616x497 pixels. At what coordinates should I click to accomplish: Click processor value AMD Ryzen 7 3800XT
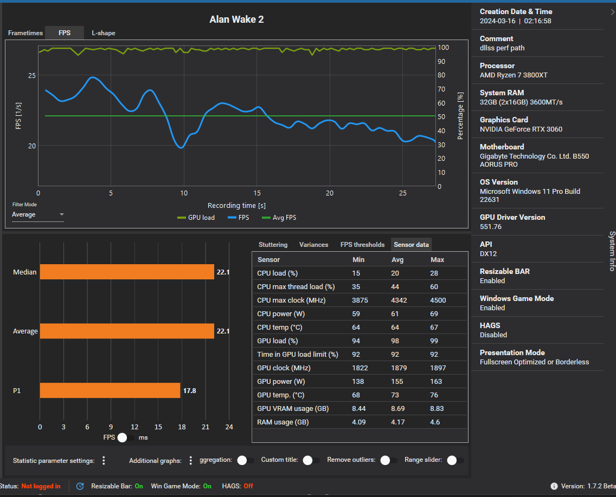coord(514,75)
